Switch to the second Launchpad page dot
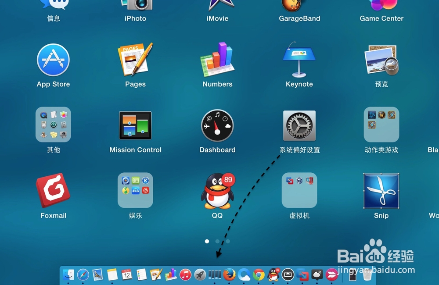 coord(217,241)
